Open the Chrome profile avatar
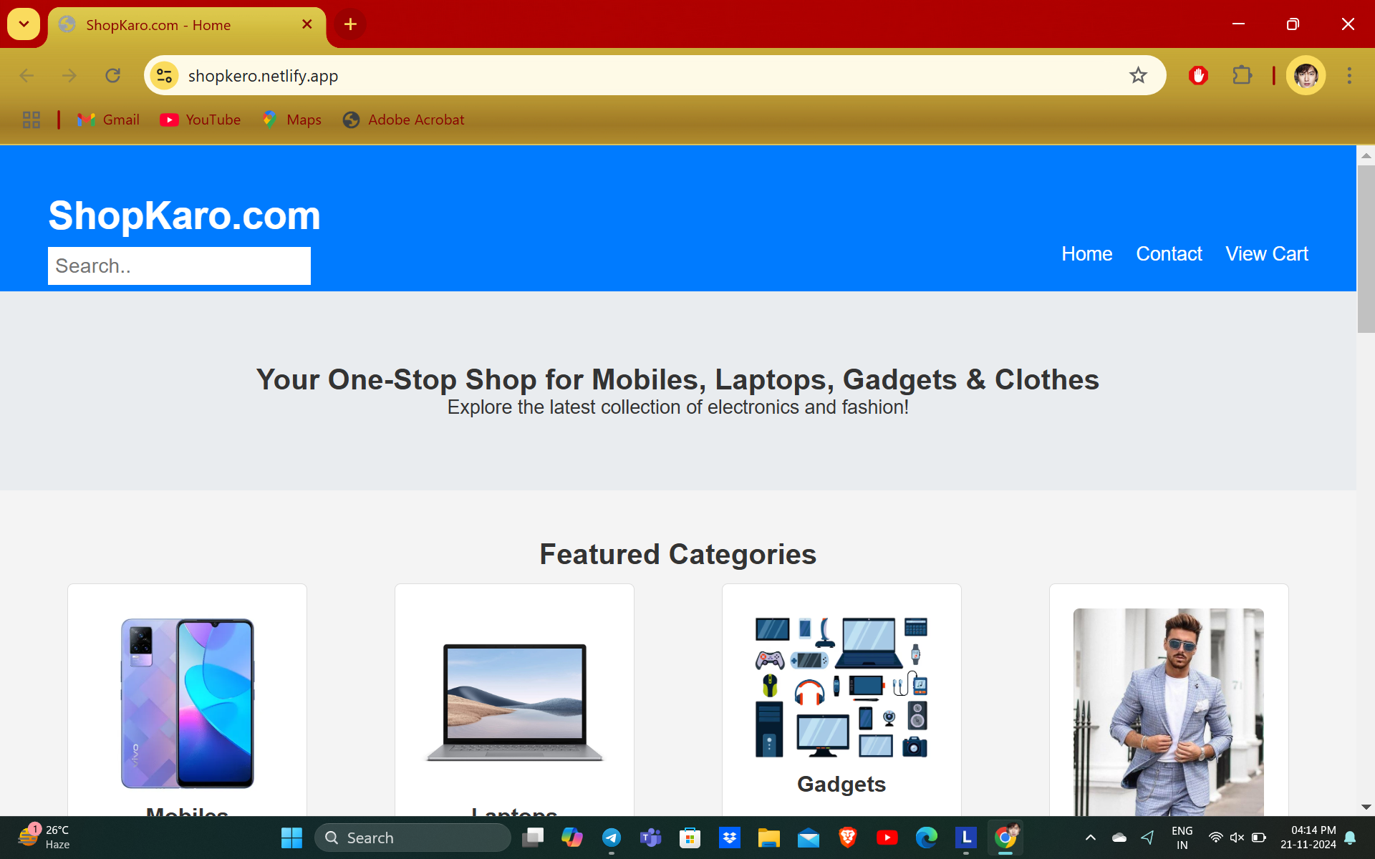The image size is (1375, 859). pyautogui.click(x=1306, y=75)
